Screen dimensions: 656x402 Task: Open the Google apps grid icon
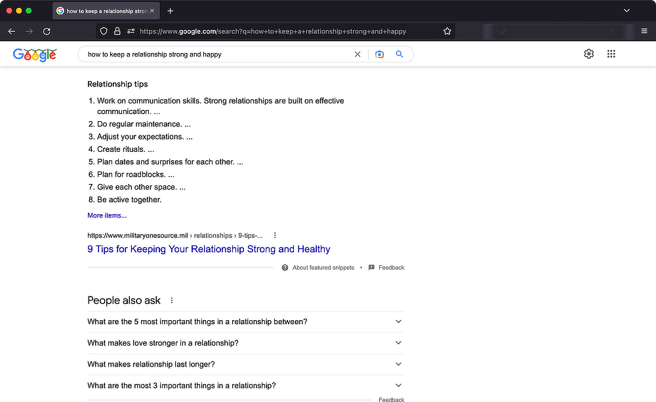point(611,54)
